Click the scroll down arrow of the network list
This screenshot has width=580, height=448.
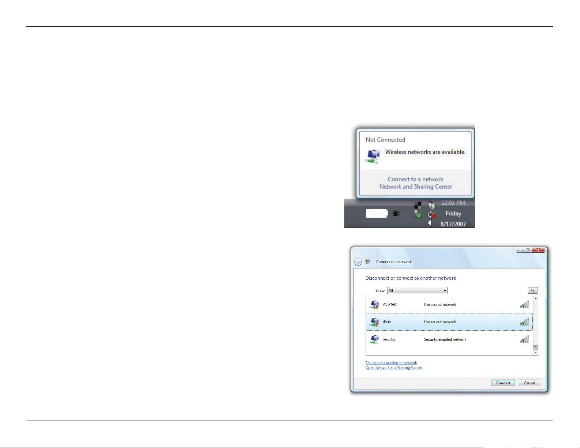pos(536,353)
